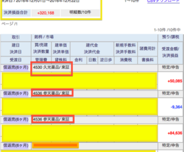Click the 決済日 header text
Image resolution: width=184 pixels, height=152 pixels.
tap(16, 52)
